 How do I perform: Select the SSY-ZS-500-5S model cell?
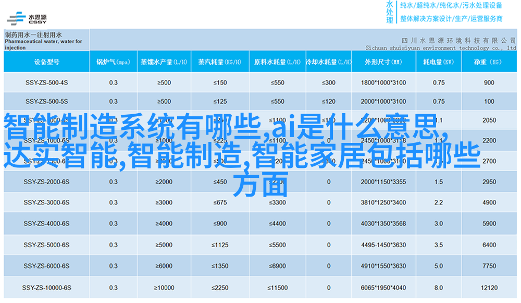click(x=46, y=102)
